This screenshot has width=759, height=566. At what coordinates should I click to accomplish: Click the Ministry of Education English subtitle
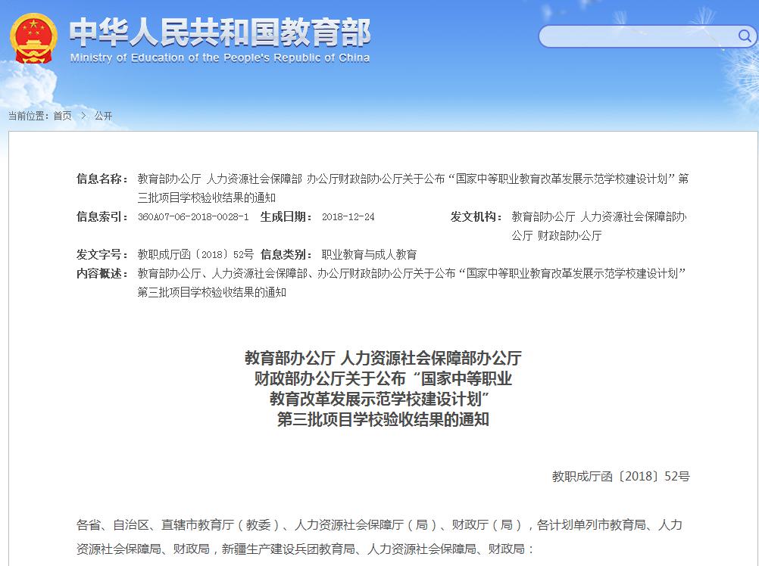[220, 58]
